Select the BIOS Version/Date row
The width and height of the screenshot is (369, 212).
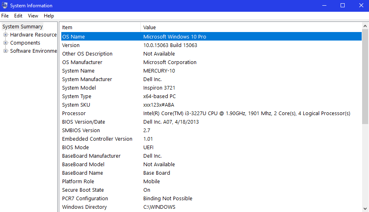[211, 122]
